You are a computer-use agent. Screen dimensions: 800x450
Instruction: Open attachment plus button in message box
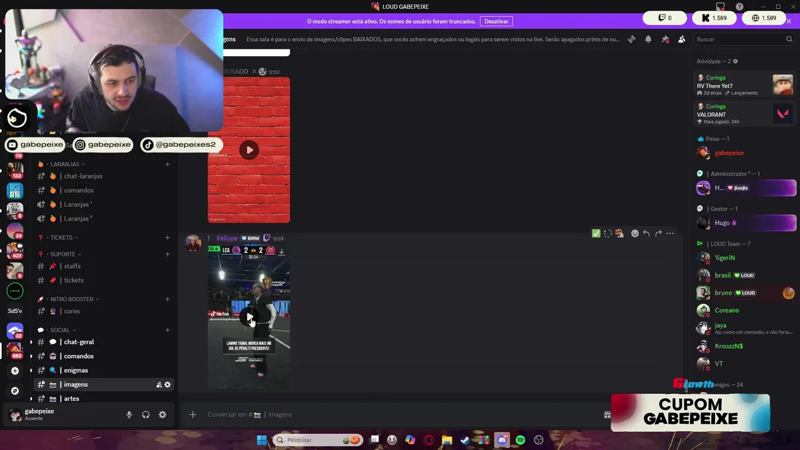pos(192,414)
